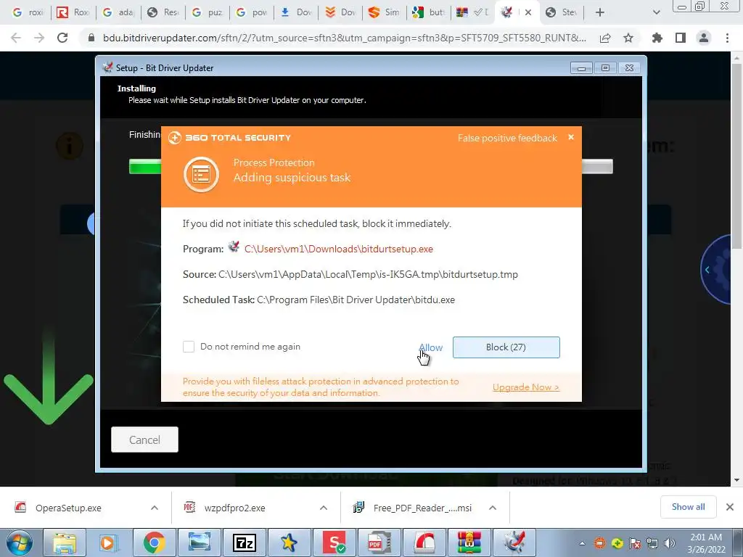
Task: Click the browser Back arrow
Action: point(16,38)
